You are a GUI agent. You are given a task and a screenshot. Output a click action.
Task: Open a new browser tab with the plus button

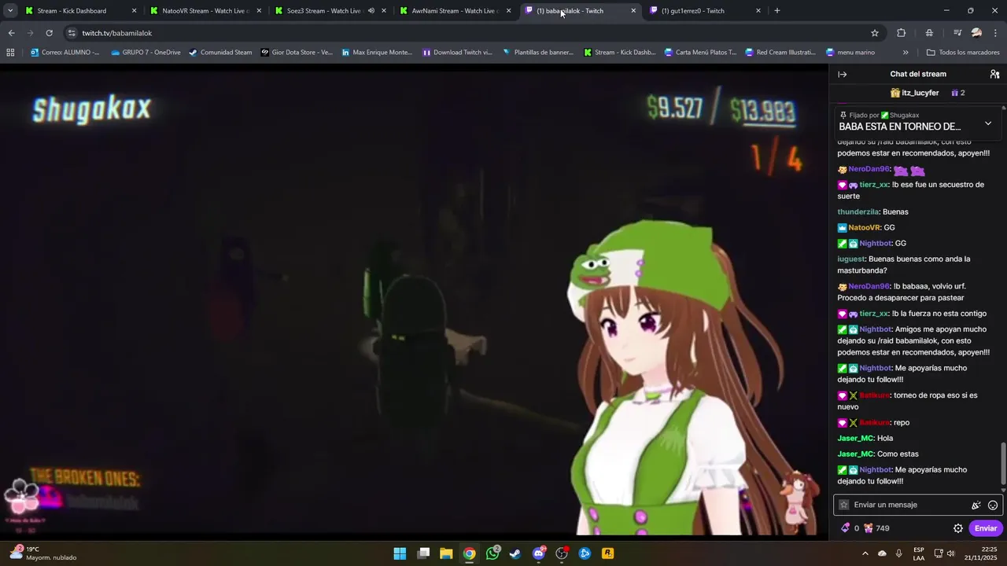tap(777, 11)
